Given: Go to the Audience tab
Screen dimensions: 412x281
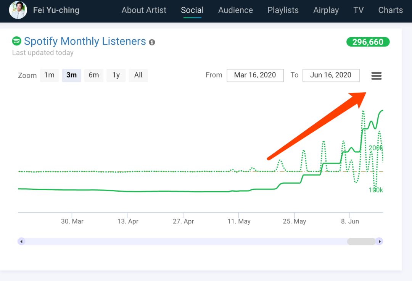Looking at the screenshot, I should 235,10.
